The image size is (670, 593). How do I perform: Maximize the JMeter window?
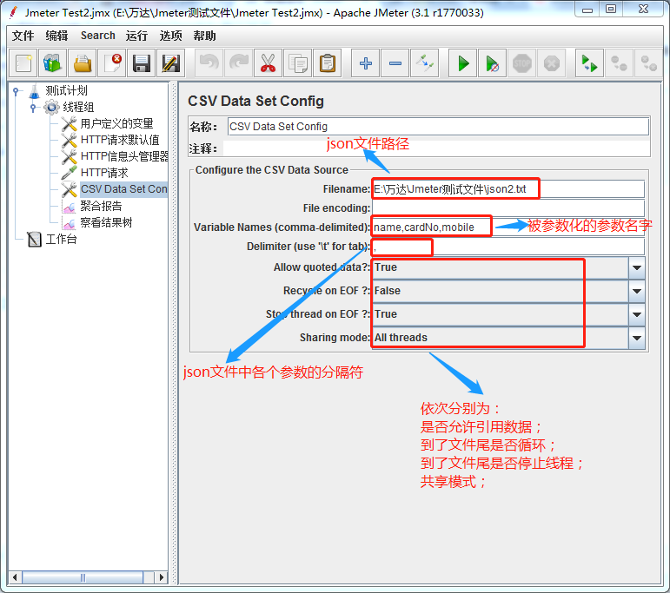(611, 10)
